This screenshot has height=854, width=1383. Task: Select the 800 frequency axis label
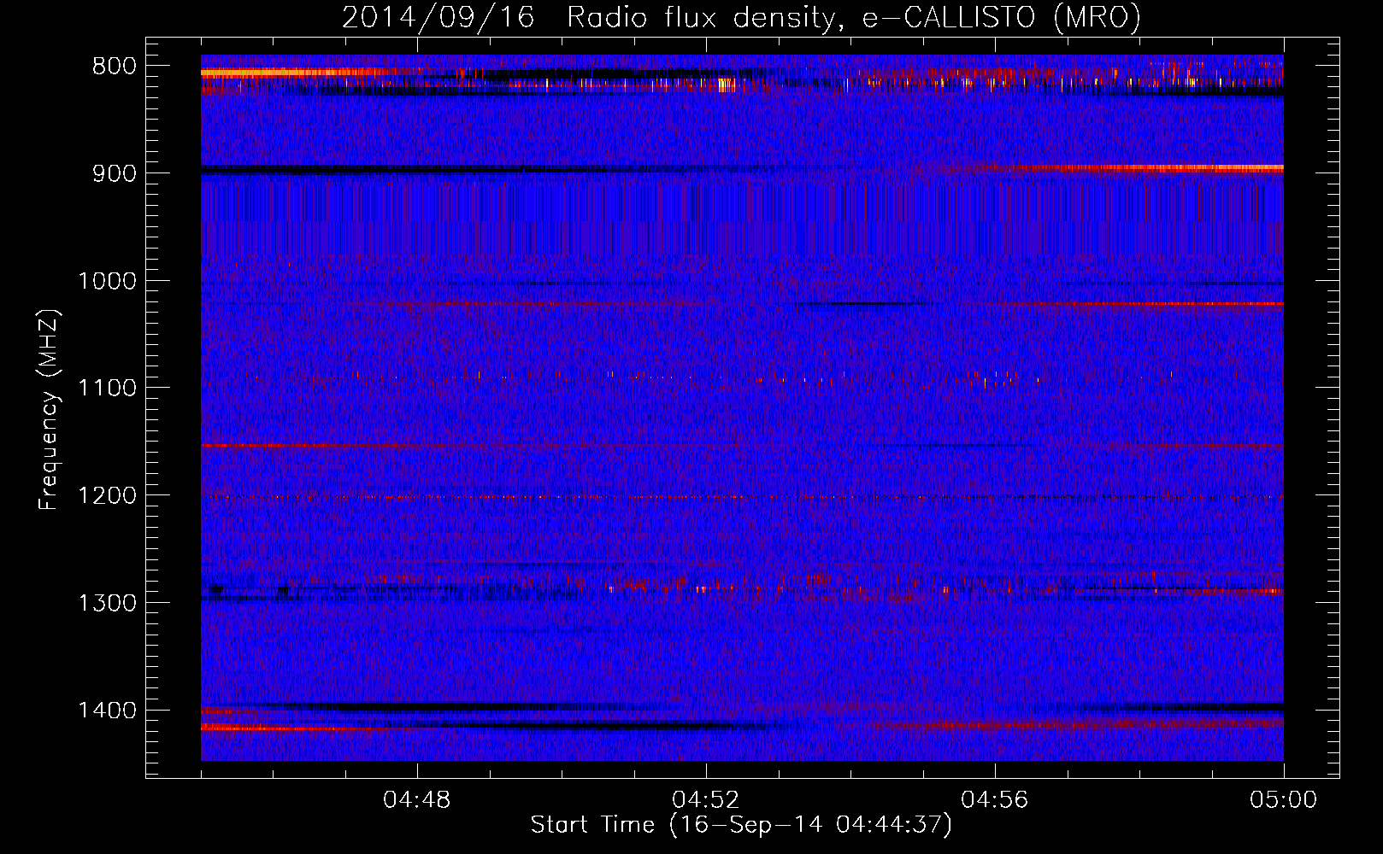tap(115, 67)
